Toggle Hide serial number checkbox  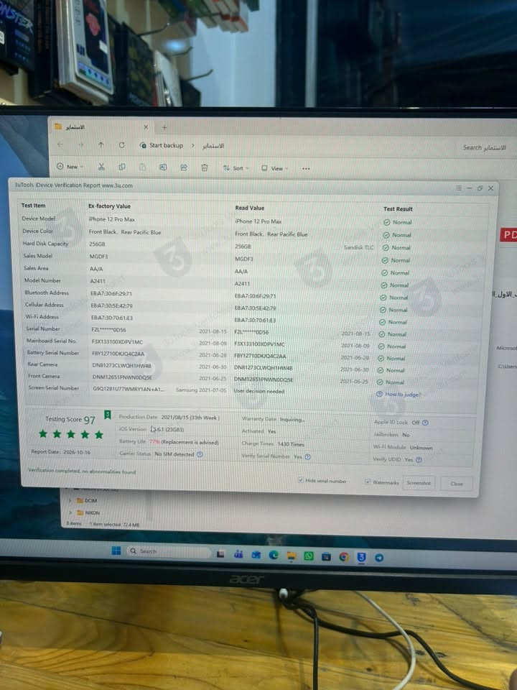[301, 480]
